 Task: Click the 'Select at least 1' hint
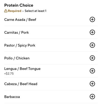(x=35, y=11)
